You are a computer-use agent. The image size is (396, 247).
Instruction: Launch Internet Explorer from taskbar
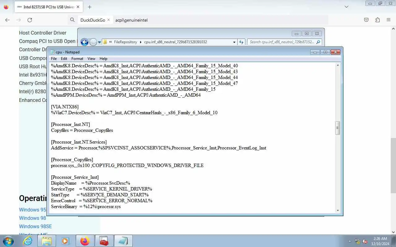pos(28,241)
